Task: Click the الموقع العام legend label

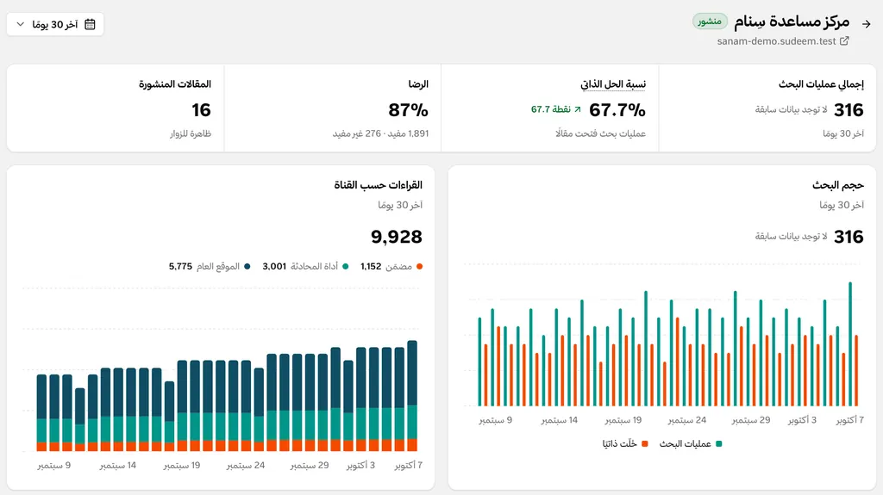Action: pos(218,266)
